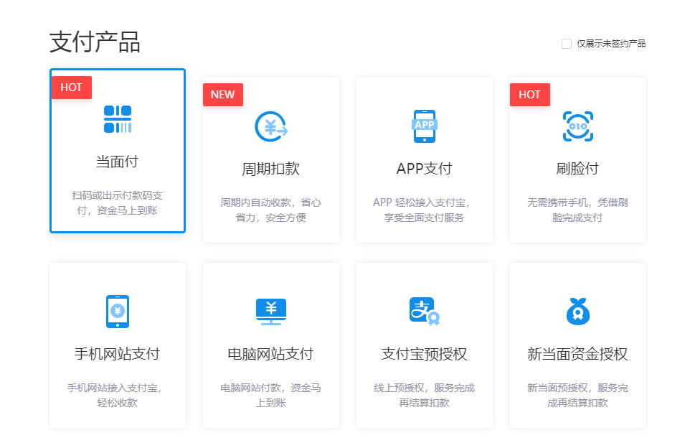
Task: Open the 周期扣款 product title
Action: (x=271, y=169)
